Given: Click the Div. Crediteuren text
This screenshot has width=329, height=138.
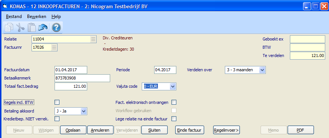Looking at the screenshot, I should tap(118, 38).
